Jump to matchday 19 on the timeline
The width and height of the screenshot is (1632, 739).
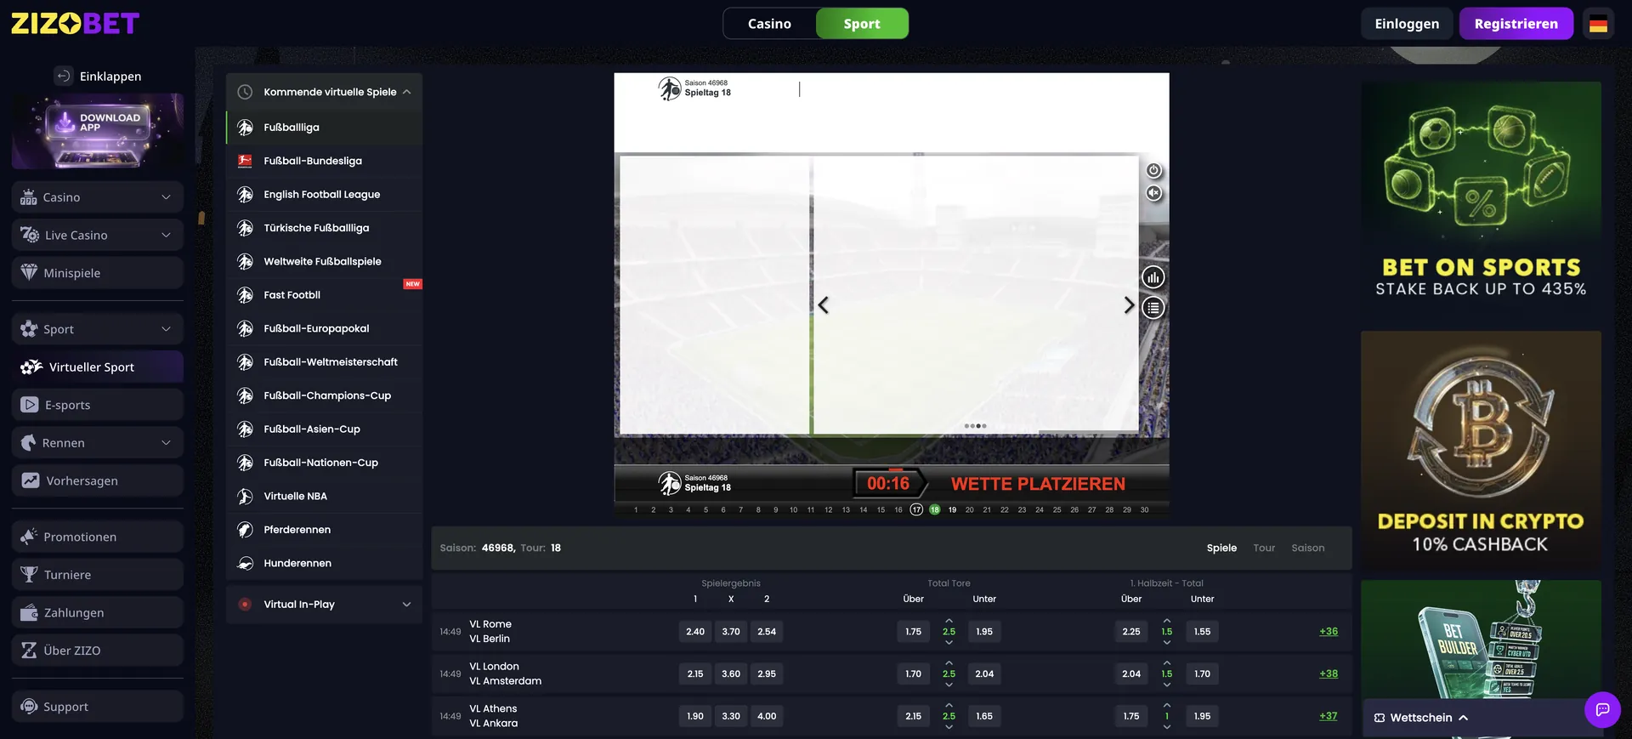(952, 510)
